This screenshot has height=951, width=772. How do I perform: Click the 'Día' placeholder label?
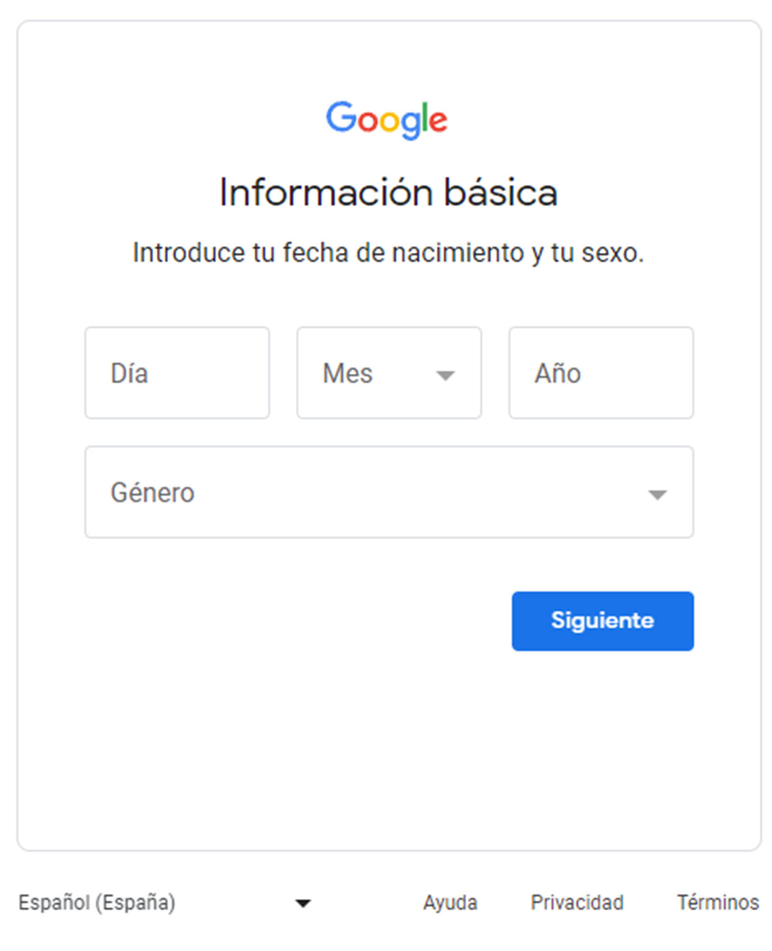pos(129,373)
